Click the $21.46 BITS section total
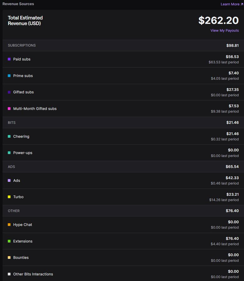The height and width of the screenshot is (281, 244). click(x=232, y=123)
